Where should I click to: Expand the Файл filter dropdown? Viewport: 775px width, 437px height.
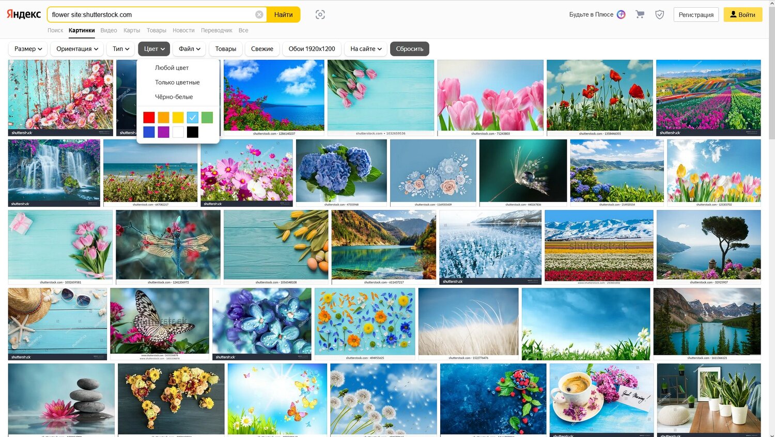pos(189,49)
